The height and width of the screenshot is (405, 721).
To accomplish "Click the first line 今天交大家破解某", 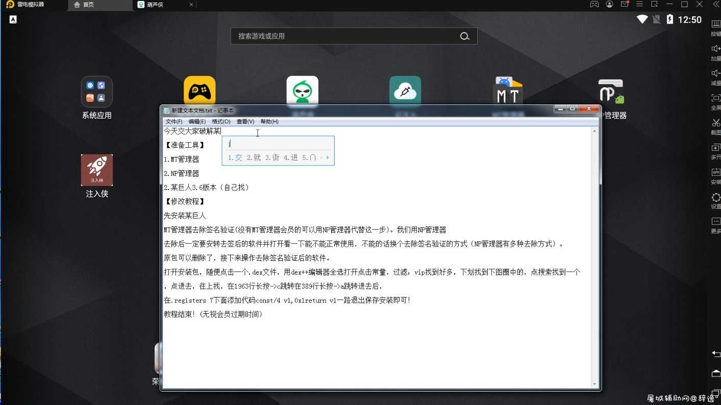I will pos(192,131).
